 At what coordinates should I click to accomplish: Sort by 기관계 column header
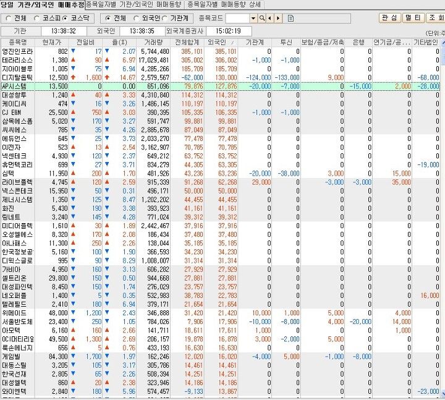tap(255, 42)
